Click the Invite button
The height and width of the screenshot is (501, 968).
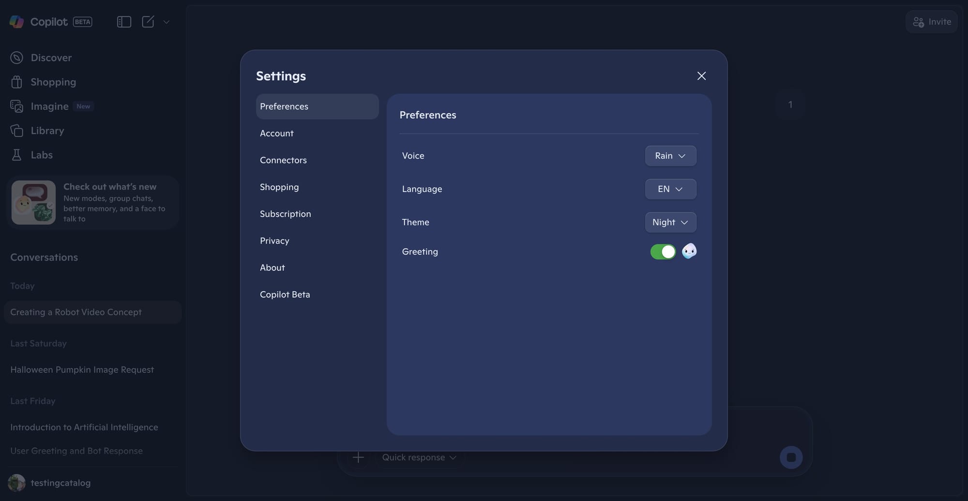point(931,22)
